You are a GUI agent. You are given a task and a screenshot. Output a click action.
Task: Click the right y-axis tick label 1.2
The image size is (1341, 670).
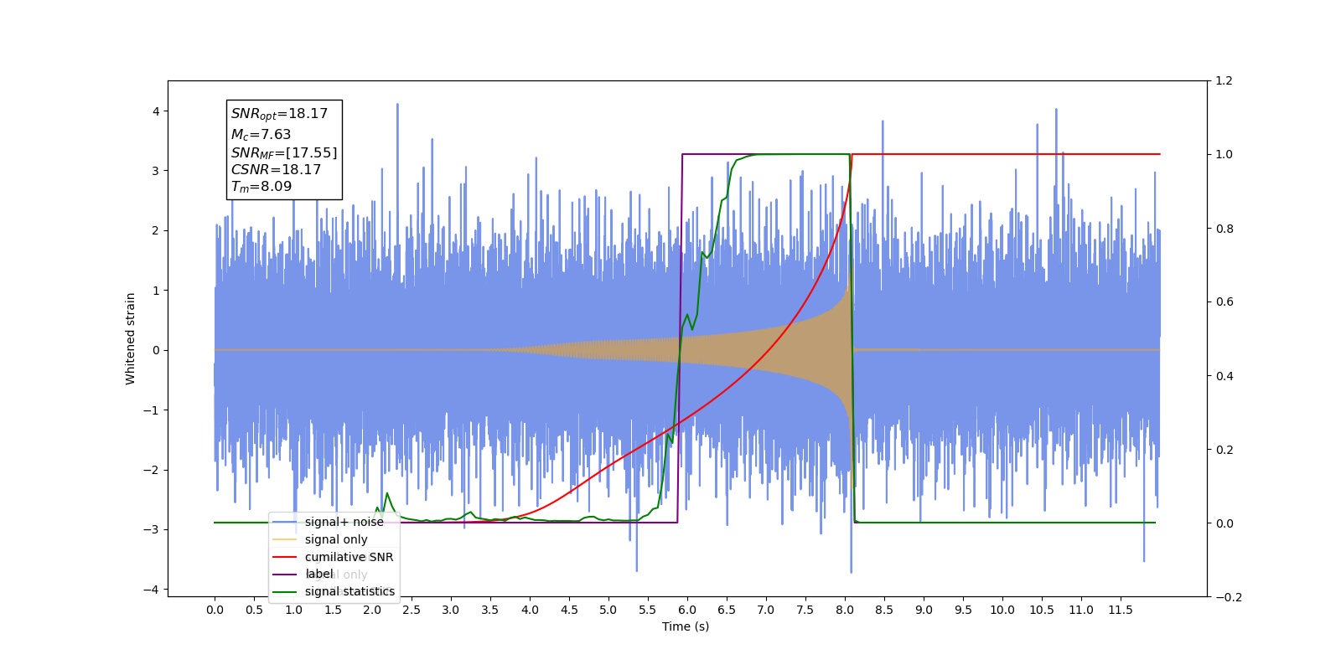pyautogui.click(x=1225, y=81)
